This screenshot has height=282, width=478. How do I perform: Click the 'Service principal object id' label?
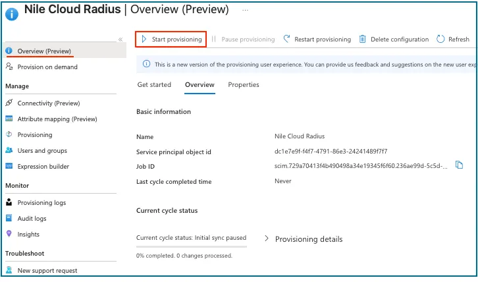pos(173,152)
